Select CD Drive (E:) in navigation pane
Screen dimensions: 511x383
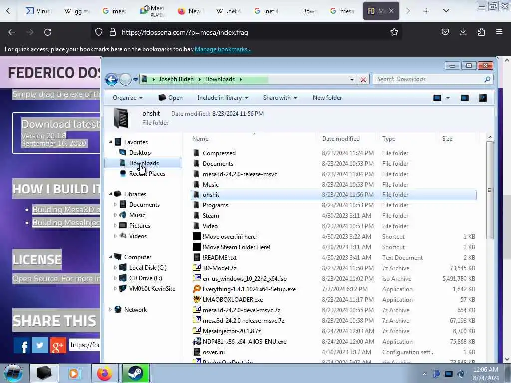point(145,278)
